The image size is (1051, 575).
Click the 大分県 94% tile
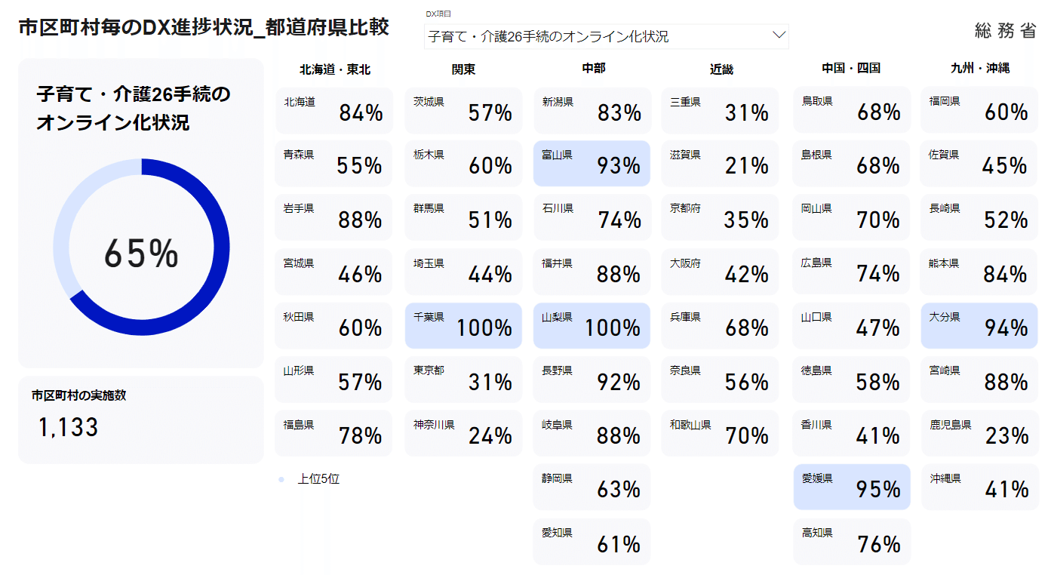[979, 325]
